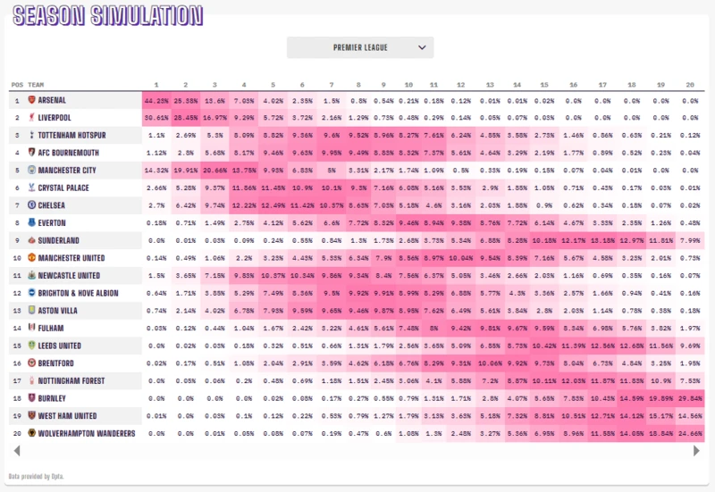715x492 pixels.
Task: Click the Newcastle United crest icon
Action: tap(32, 276)
